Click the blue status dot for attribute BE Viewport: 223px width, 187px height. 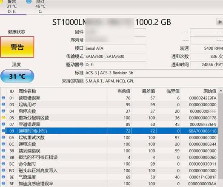tap(3, 177)
